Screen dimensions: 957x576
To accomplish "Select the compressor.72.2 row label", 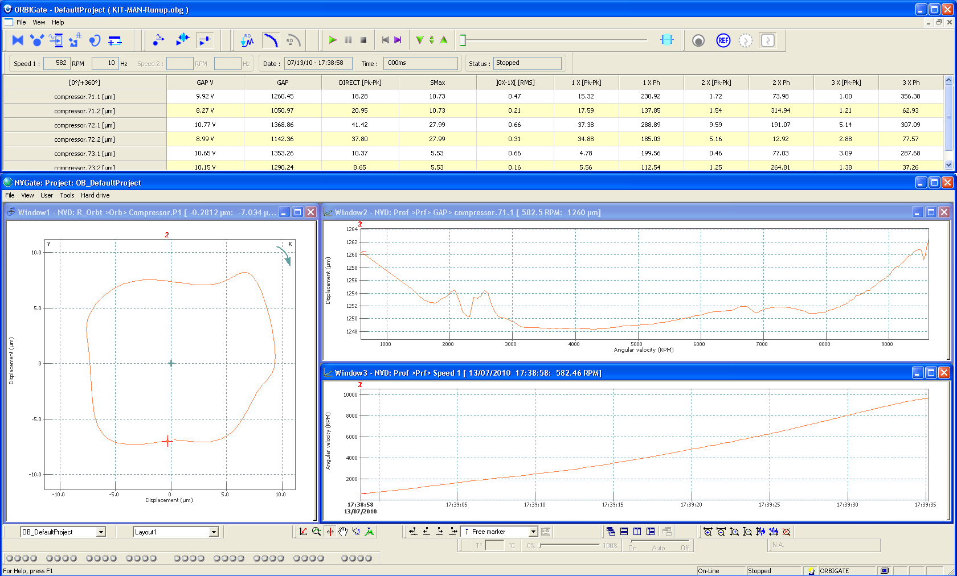I will (x=84, y=139).
